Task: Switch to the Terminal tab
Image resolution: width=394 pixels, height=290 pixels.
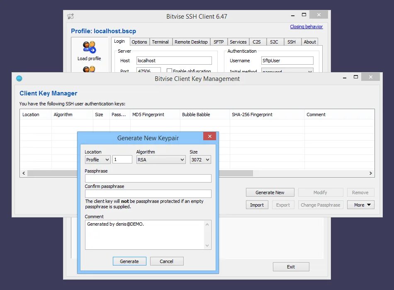Action: pyautogui.click(x=161, y=42)
